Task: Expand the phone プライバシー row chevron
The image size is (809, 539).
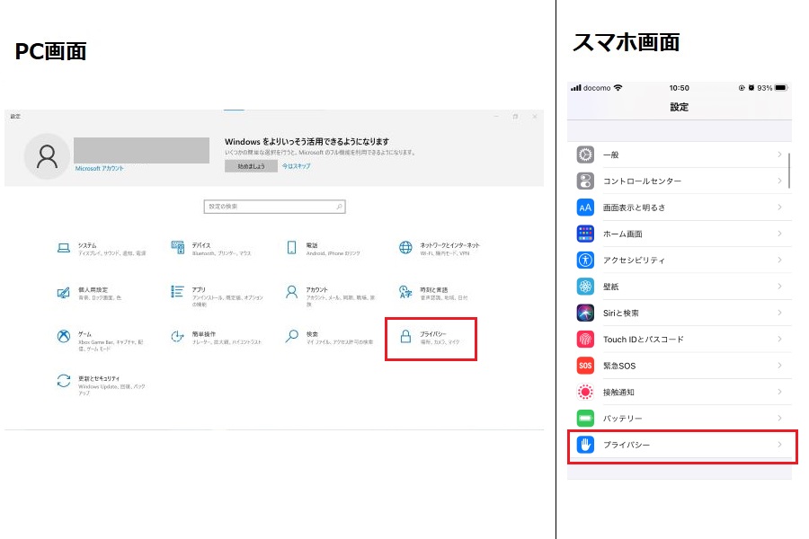Action: coord(778,445)
